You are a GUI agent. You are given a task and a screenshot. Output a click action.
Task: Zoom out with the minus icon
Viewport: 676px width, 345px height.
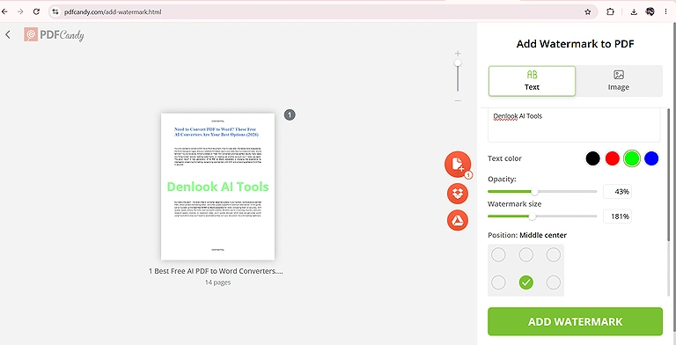(458, 100)
